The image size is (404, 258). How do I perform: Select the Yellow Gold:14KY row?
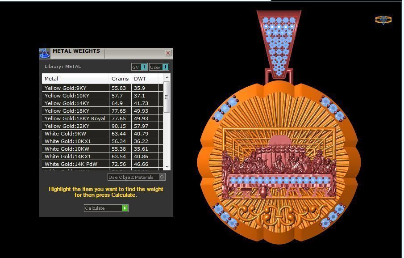tap(102, 103)
